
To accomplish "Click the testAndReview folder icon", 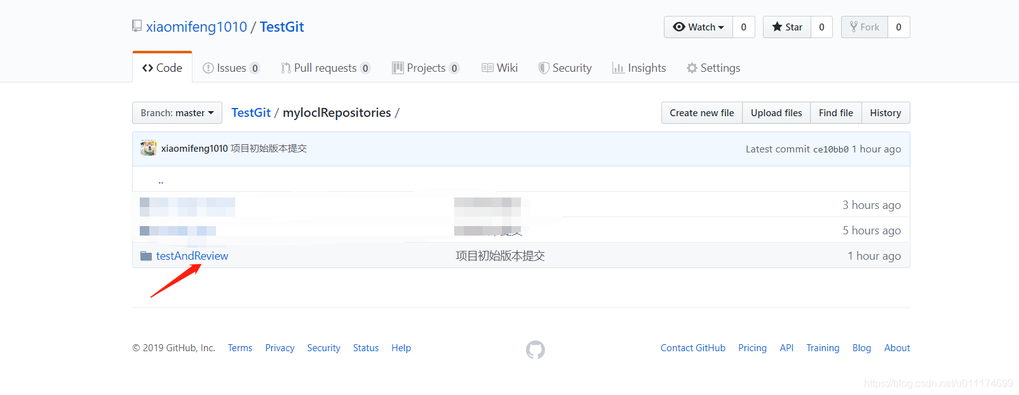I will (146, 256).
